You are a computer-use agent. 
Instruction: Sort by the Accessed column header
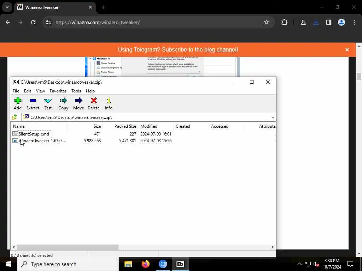[x=226, y=126]
